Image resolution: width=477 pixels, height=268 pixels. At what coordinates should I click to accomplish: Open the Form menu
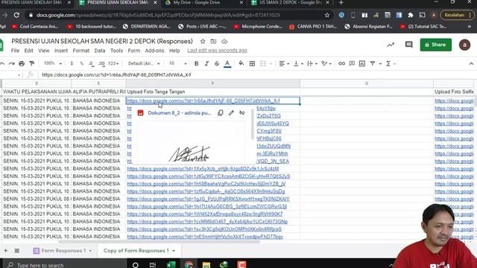tap(134, 51)
